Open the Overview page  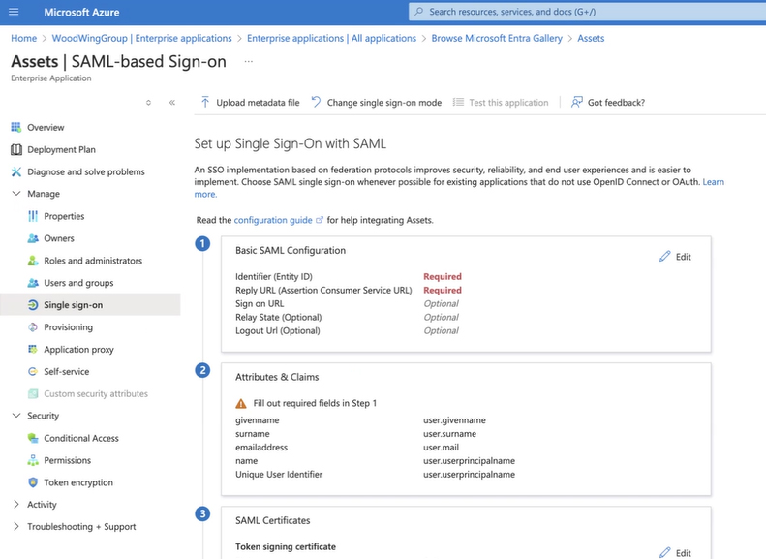coord(46,128)
